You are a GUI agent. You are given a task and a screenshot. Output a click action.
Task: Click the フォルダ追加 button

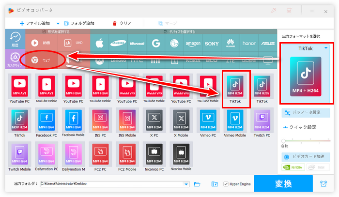tap(79, 23)
